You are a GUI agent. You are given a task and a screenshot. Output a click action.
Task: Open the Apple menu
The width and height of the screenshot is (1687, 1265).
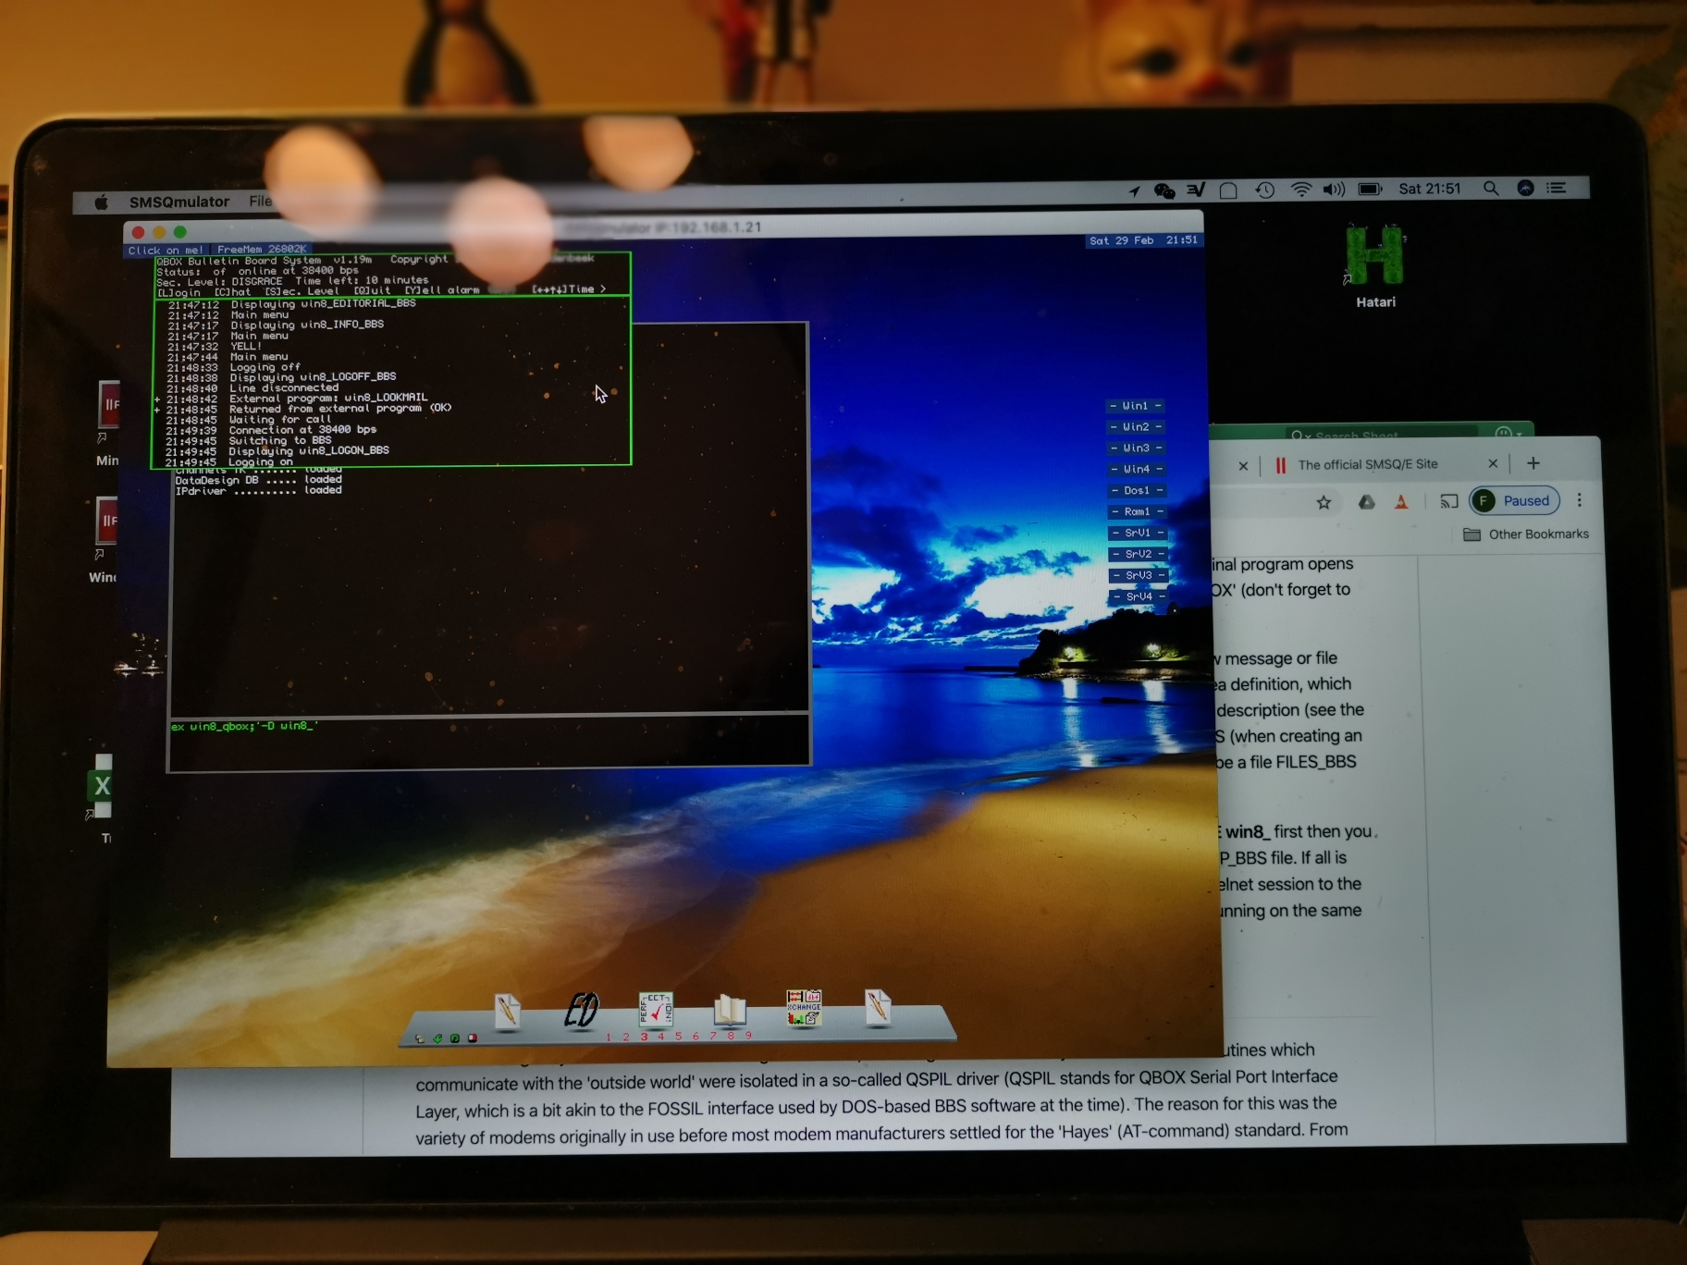[101, 202]
